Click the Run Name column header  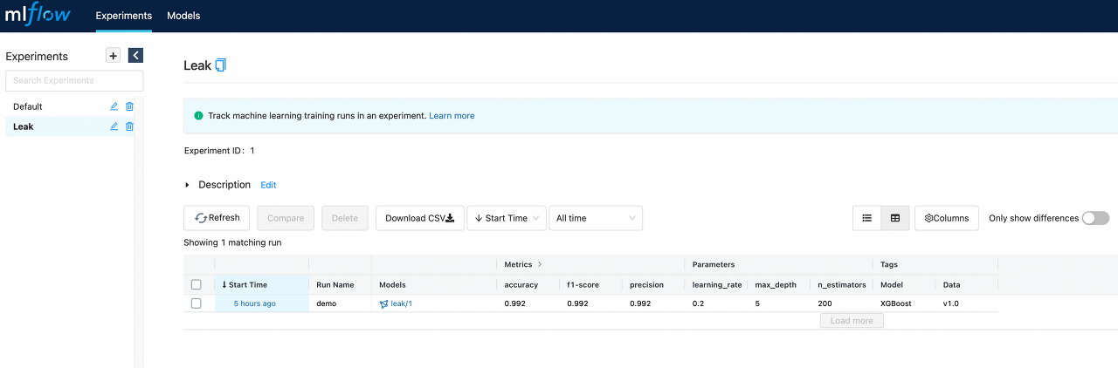335,284
